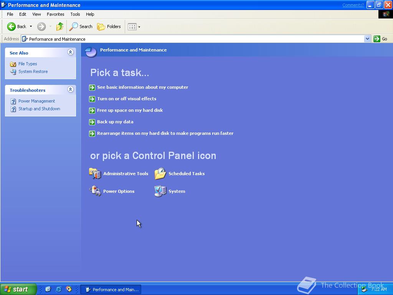Open the Administrative Tools icon
This screenshot has width=393, height=295.
point(95,173)
